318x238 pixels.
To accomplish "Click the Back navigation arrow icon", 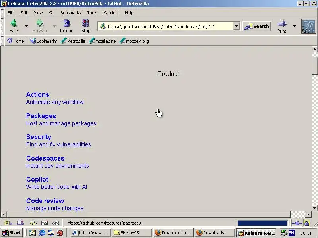I will [14, 23].
